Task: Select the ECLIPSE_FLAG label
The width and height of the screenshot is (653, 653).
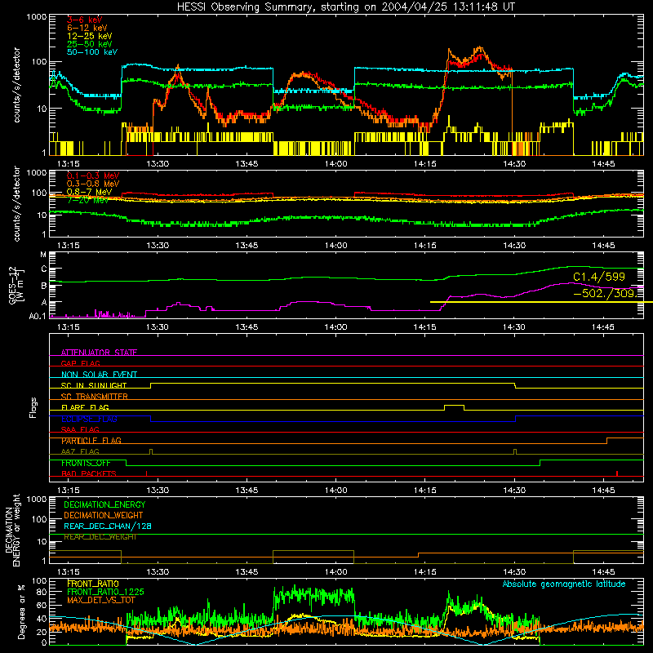Action: coord(89,419)
